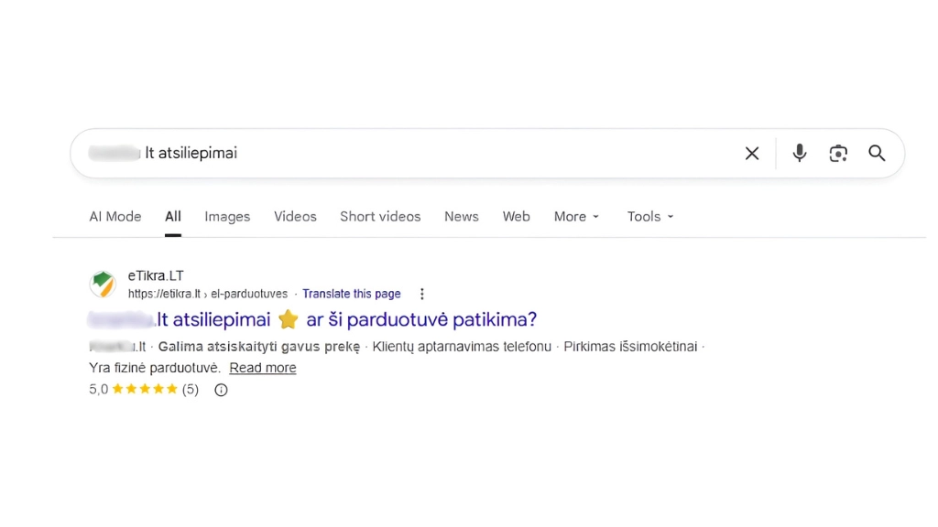Switch to the News tab
Screen dimensions: 938x527
pos(461,216)
